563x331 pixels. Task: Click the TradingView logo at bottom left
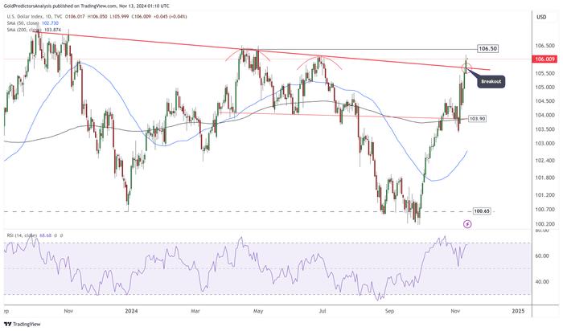pyautogui.click(x=23, y=325)
